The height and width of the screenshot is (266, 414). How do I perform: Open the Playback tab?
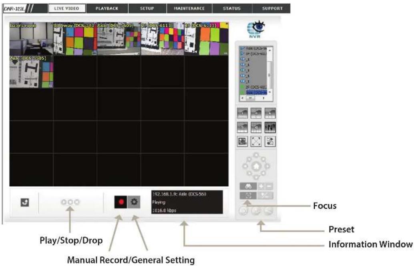click(x=107, y=8)
